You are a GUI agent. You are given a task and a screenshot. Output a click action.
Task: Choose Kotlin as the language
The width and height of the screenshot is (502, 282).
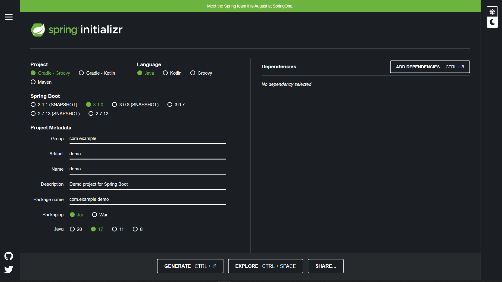(x=172, y=73)
